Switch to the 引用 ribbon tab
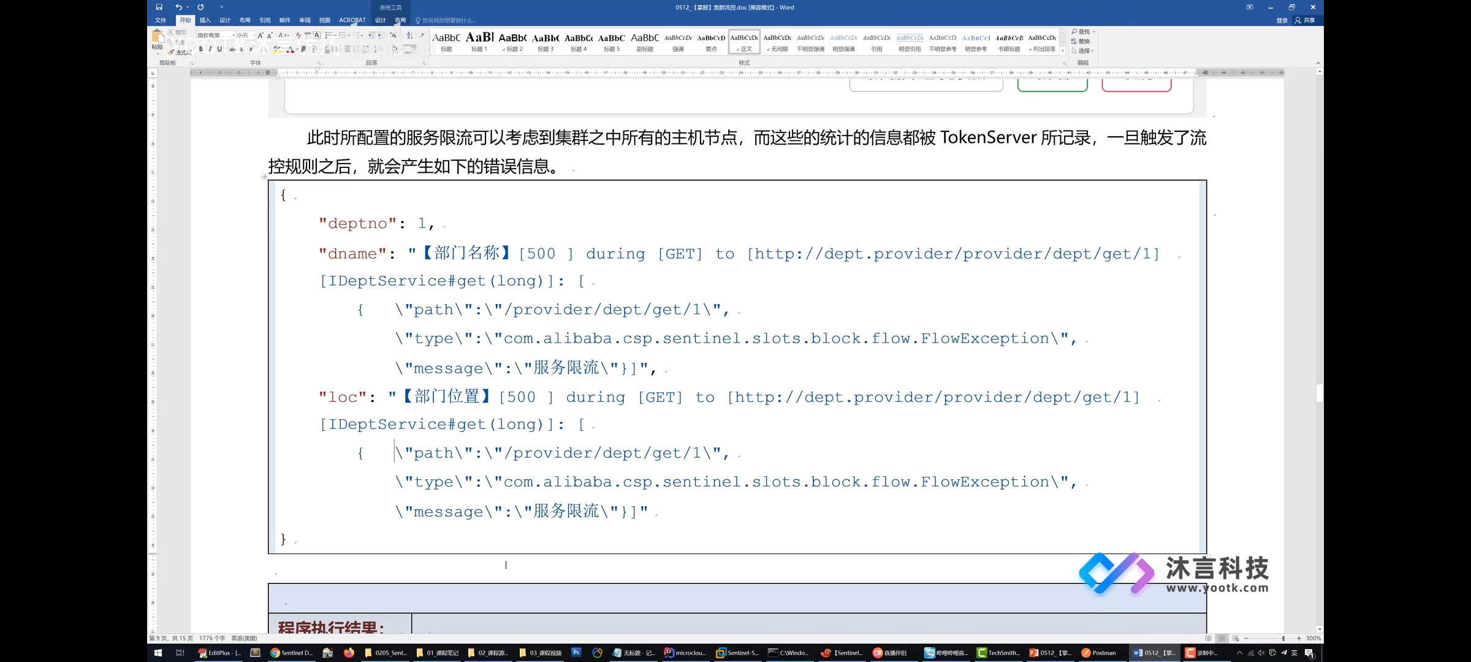The image size is (1471, 662). tap(265, 20)
